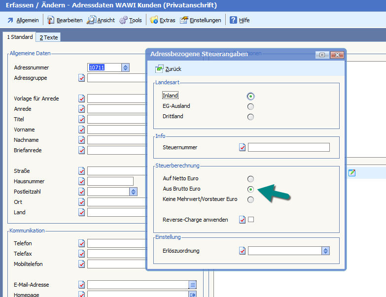Click the list icon beside E-Mail-Adresse field
This screenshot has height=297, width=386.
(x=193, y=285)
